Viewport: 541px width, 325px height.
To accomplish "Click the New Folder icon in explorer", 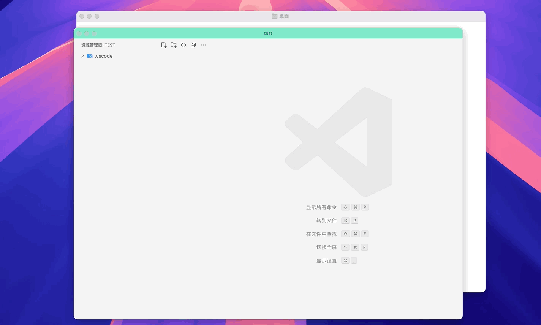I will pyautogui.click(x=174, y=45).
